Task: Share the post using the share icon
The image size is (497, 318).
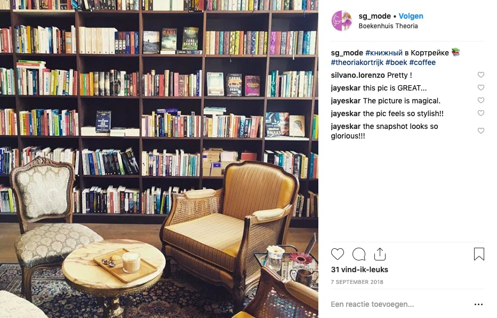Action: click(x=380, y=254)
